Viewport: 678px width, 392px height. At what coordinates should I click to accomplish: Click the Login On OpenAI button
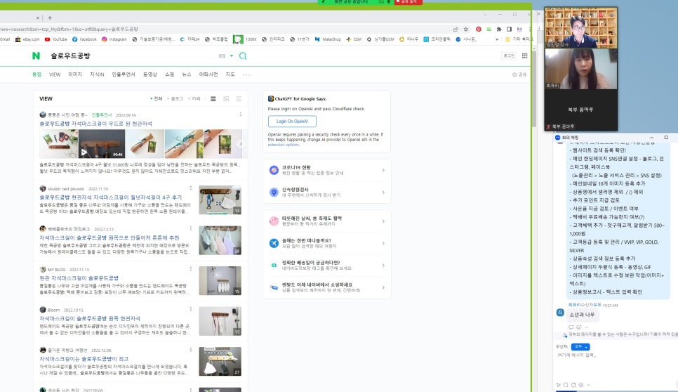point(292,121)
